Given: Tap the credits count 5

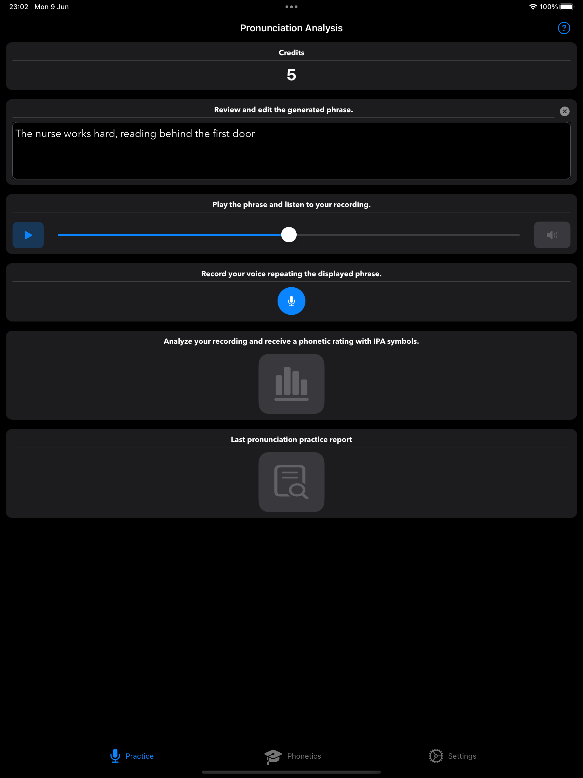Looking at the screenshot, I should click(291, 75).
